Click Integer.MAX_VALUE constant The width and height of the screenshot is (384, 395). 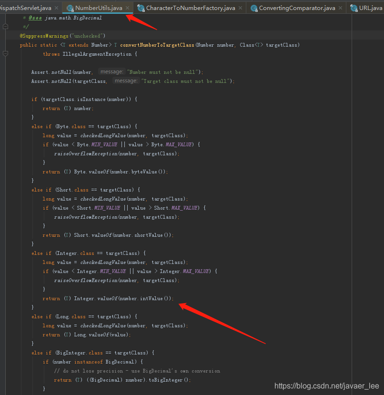184,271
